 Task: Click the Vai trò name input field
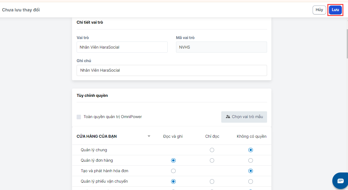pyautogui.click(x=122, y=47)
